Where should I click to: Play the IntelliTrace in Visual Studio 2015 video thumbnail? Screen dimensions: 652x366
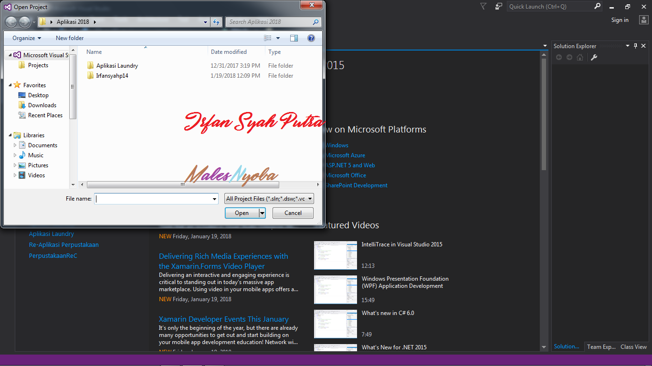pyautogui.click(x=336, y=255)
